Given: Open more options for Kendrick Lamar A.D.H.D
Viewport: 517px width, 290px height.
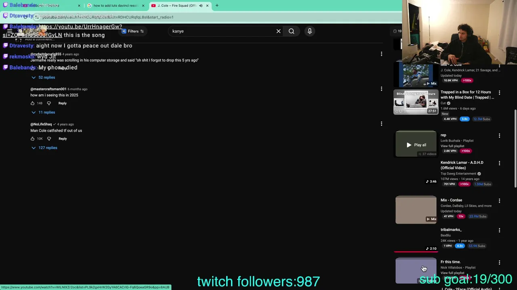Looking at the screenshot, I should pos(499,163).
